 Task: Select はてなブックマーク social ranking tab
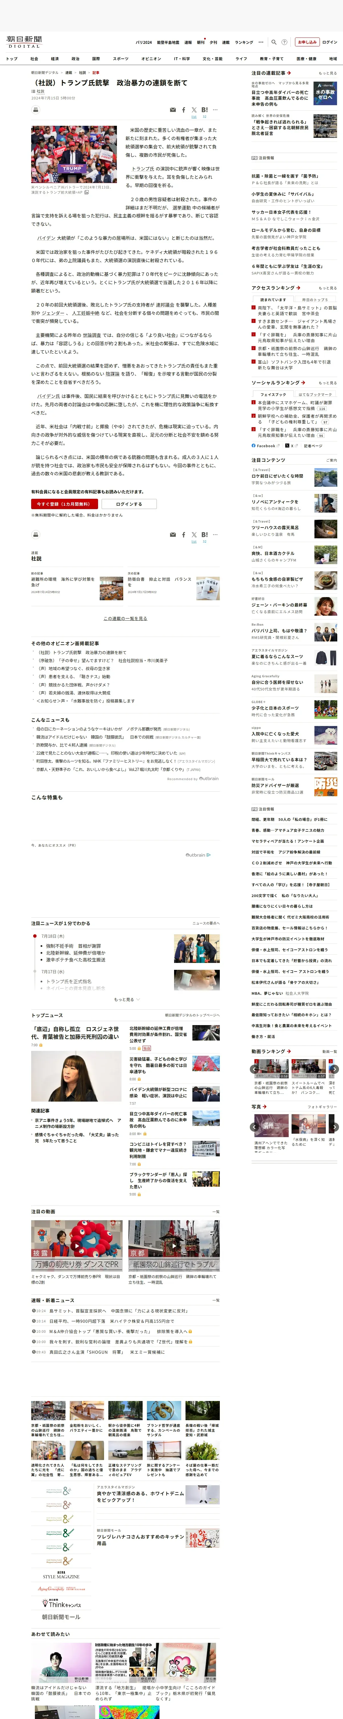[316, 395]
